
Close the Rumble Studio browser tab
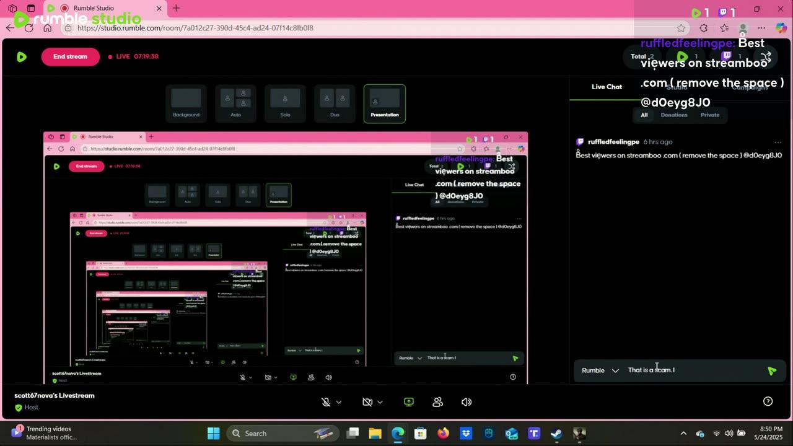click(x=159, y=9)
